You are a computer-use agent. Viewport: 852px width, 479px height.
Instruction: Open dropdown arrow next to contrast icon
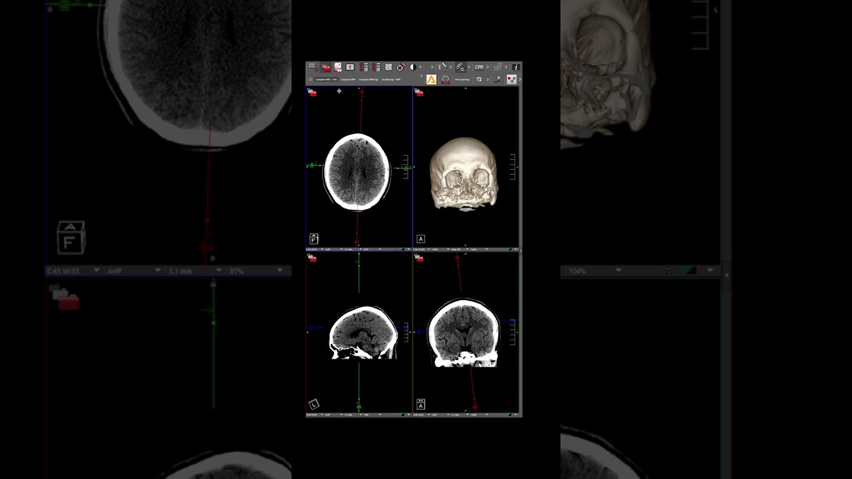[420, 67]
